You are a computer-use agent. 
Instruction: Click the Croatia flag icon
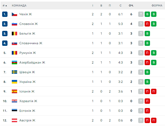point(14,101)
